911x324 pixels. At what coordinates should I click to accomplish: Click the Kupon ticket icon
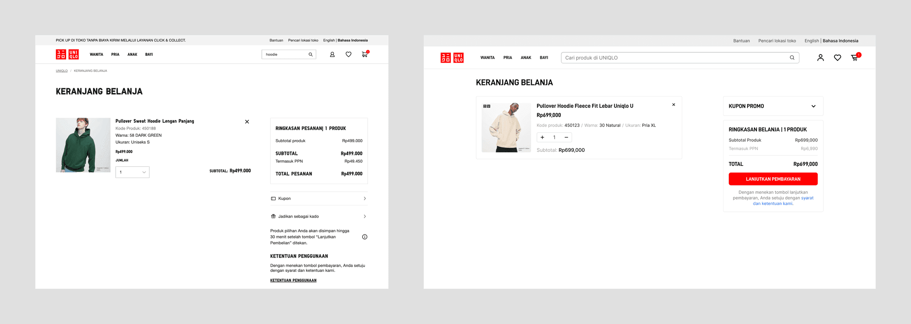click(273, 199)
